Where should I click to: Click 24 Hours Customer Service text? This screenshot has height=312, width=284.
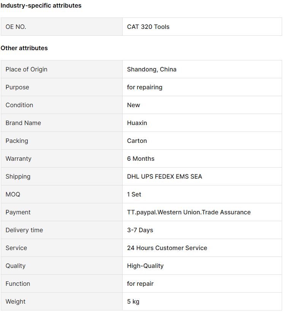click(167, 248)
